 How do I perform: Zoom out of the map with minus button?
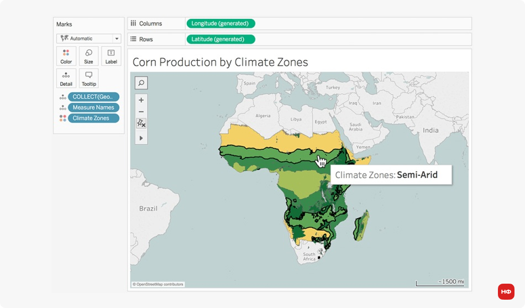(x=141, y=111)
